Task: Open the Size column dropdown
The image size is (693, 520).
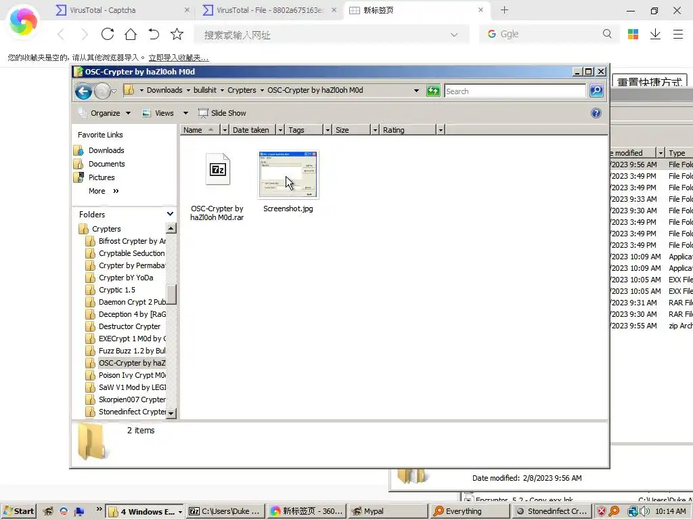Action: coord(375,130)
